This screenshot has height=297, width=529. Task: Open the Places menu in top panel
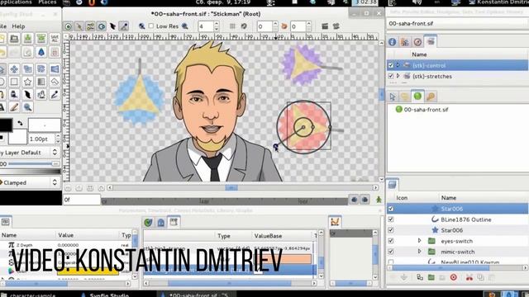[x=47, y=2]
